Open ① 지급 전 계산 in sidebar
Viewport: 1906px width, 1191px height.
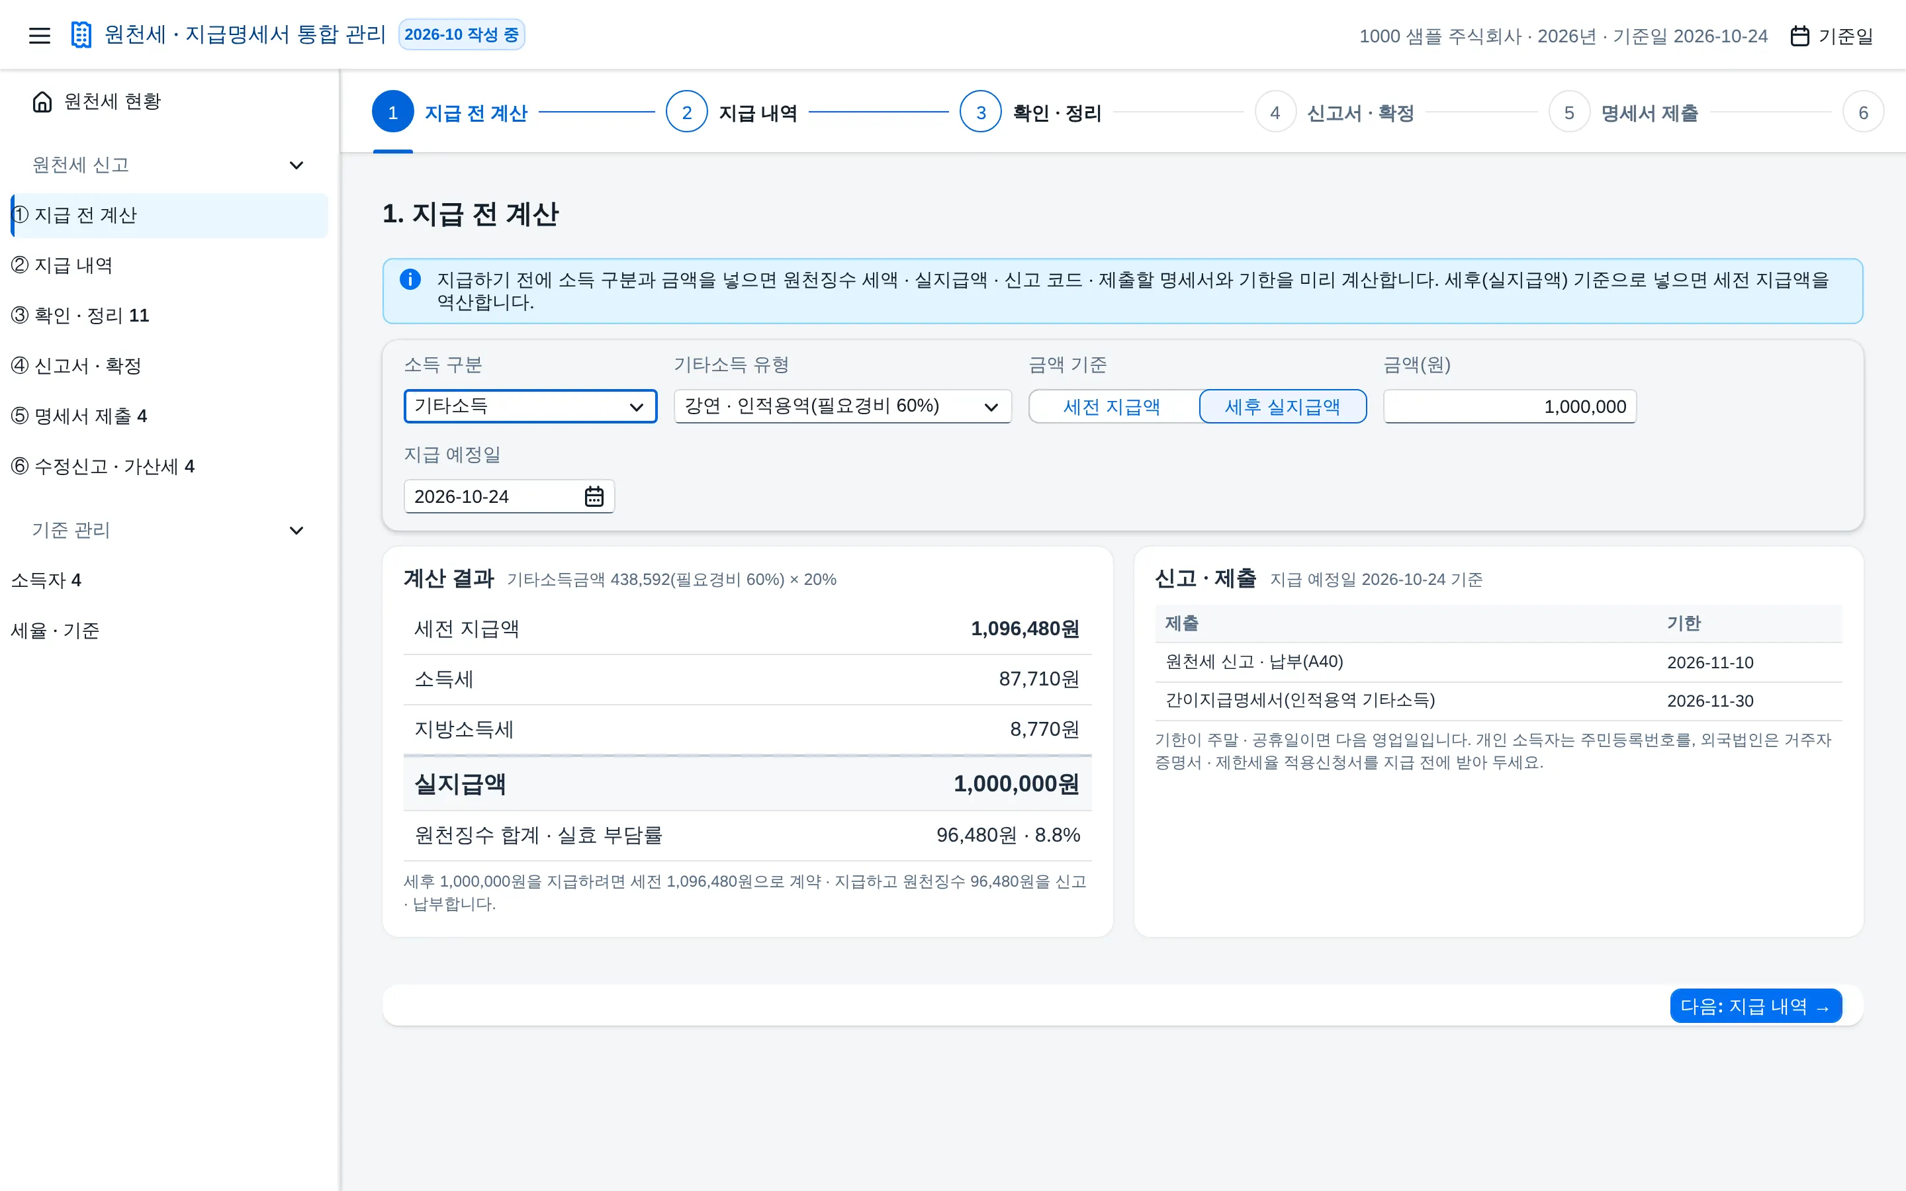tap(169, 215)
